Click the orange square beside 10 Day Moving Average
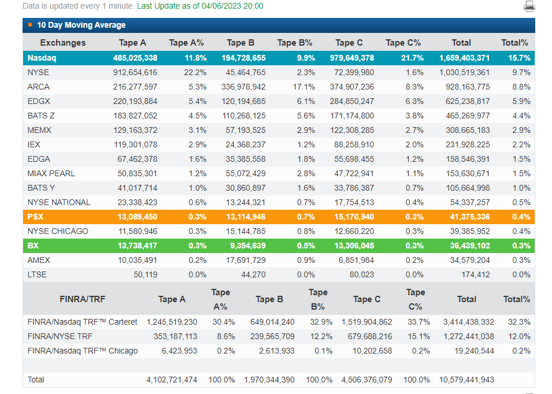This screenshot has width=552, height=394. coord(30,25)
